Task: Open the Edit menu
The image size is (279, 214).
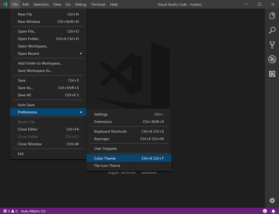Action: tap(25, 4)
